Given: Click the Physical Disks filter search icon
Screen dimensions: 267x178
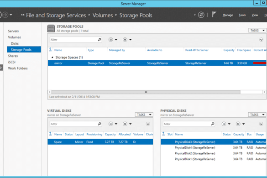Looking at the screenshot, I should tap(213, 124).
